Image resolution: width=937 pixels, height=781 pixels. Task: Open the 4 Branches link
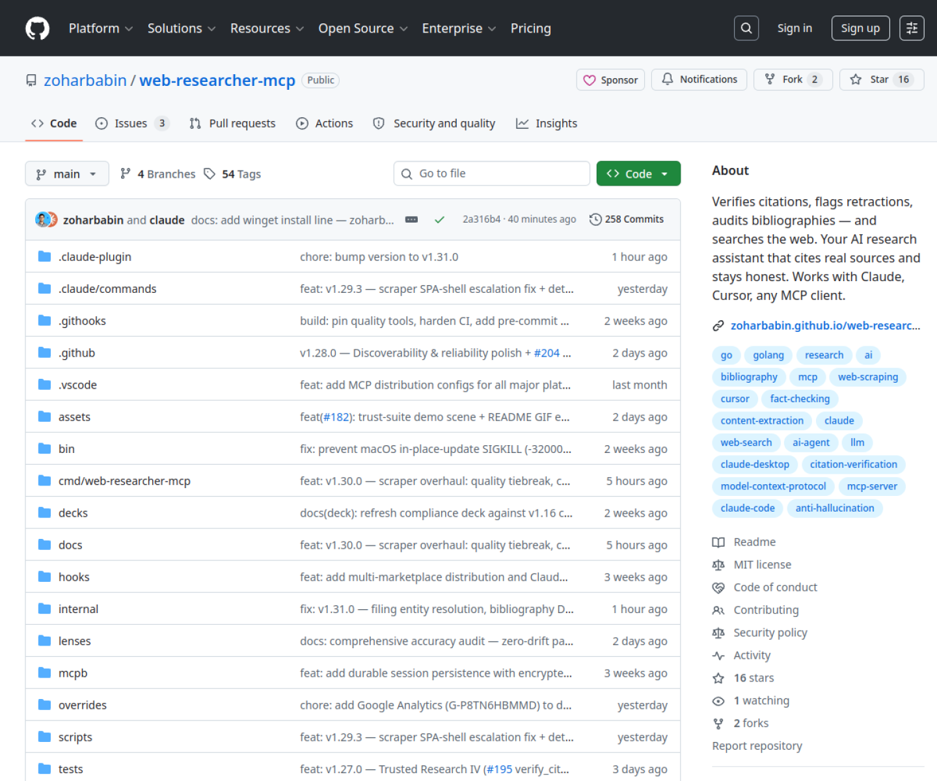click(157, 174)
